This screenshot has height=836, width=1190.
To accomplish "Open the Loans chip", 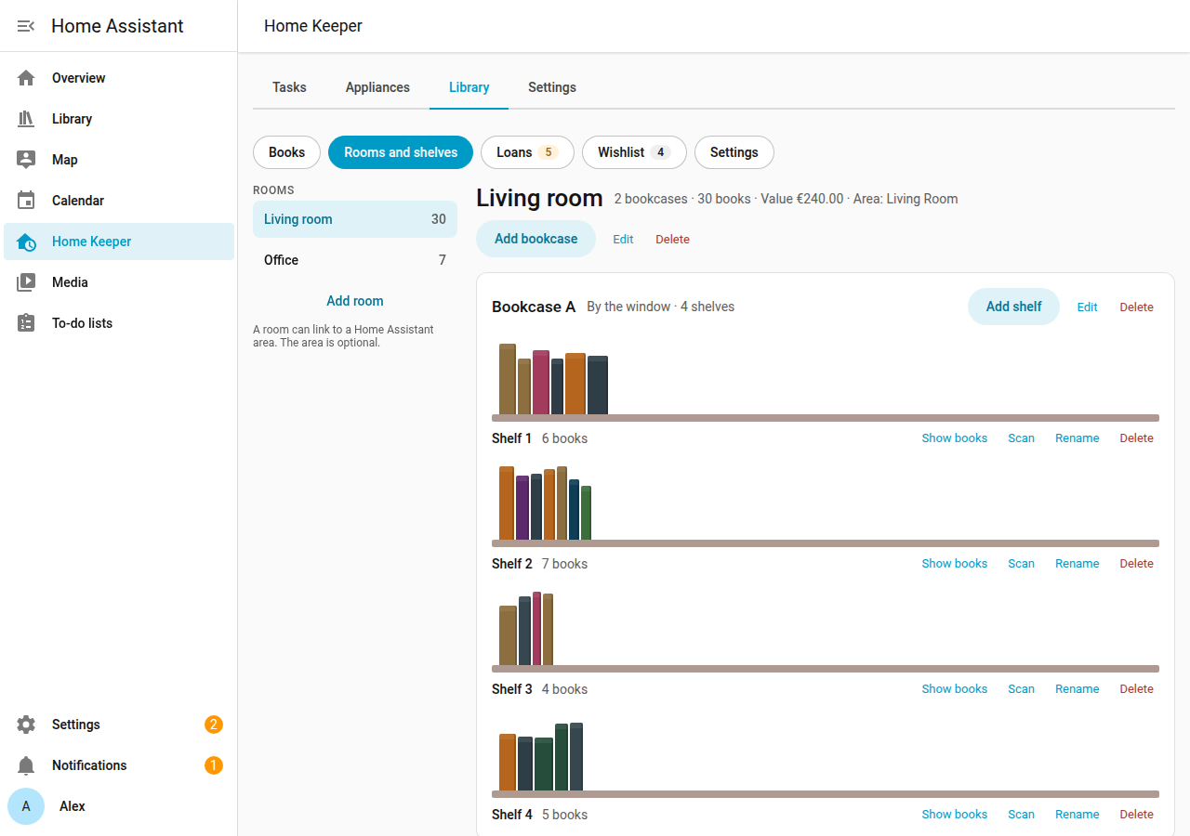I will pos(527,152).
